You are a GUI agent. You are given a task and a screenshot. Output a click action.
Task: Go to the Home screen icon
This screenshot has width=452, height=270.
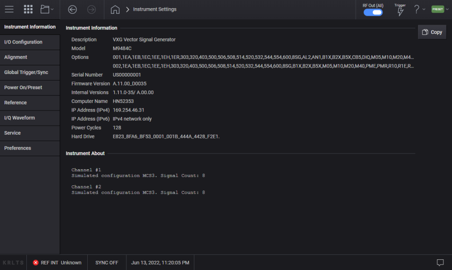click(x=115, y=9)
